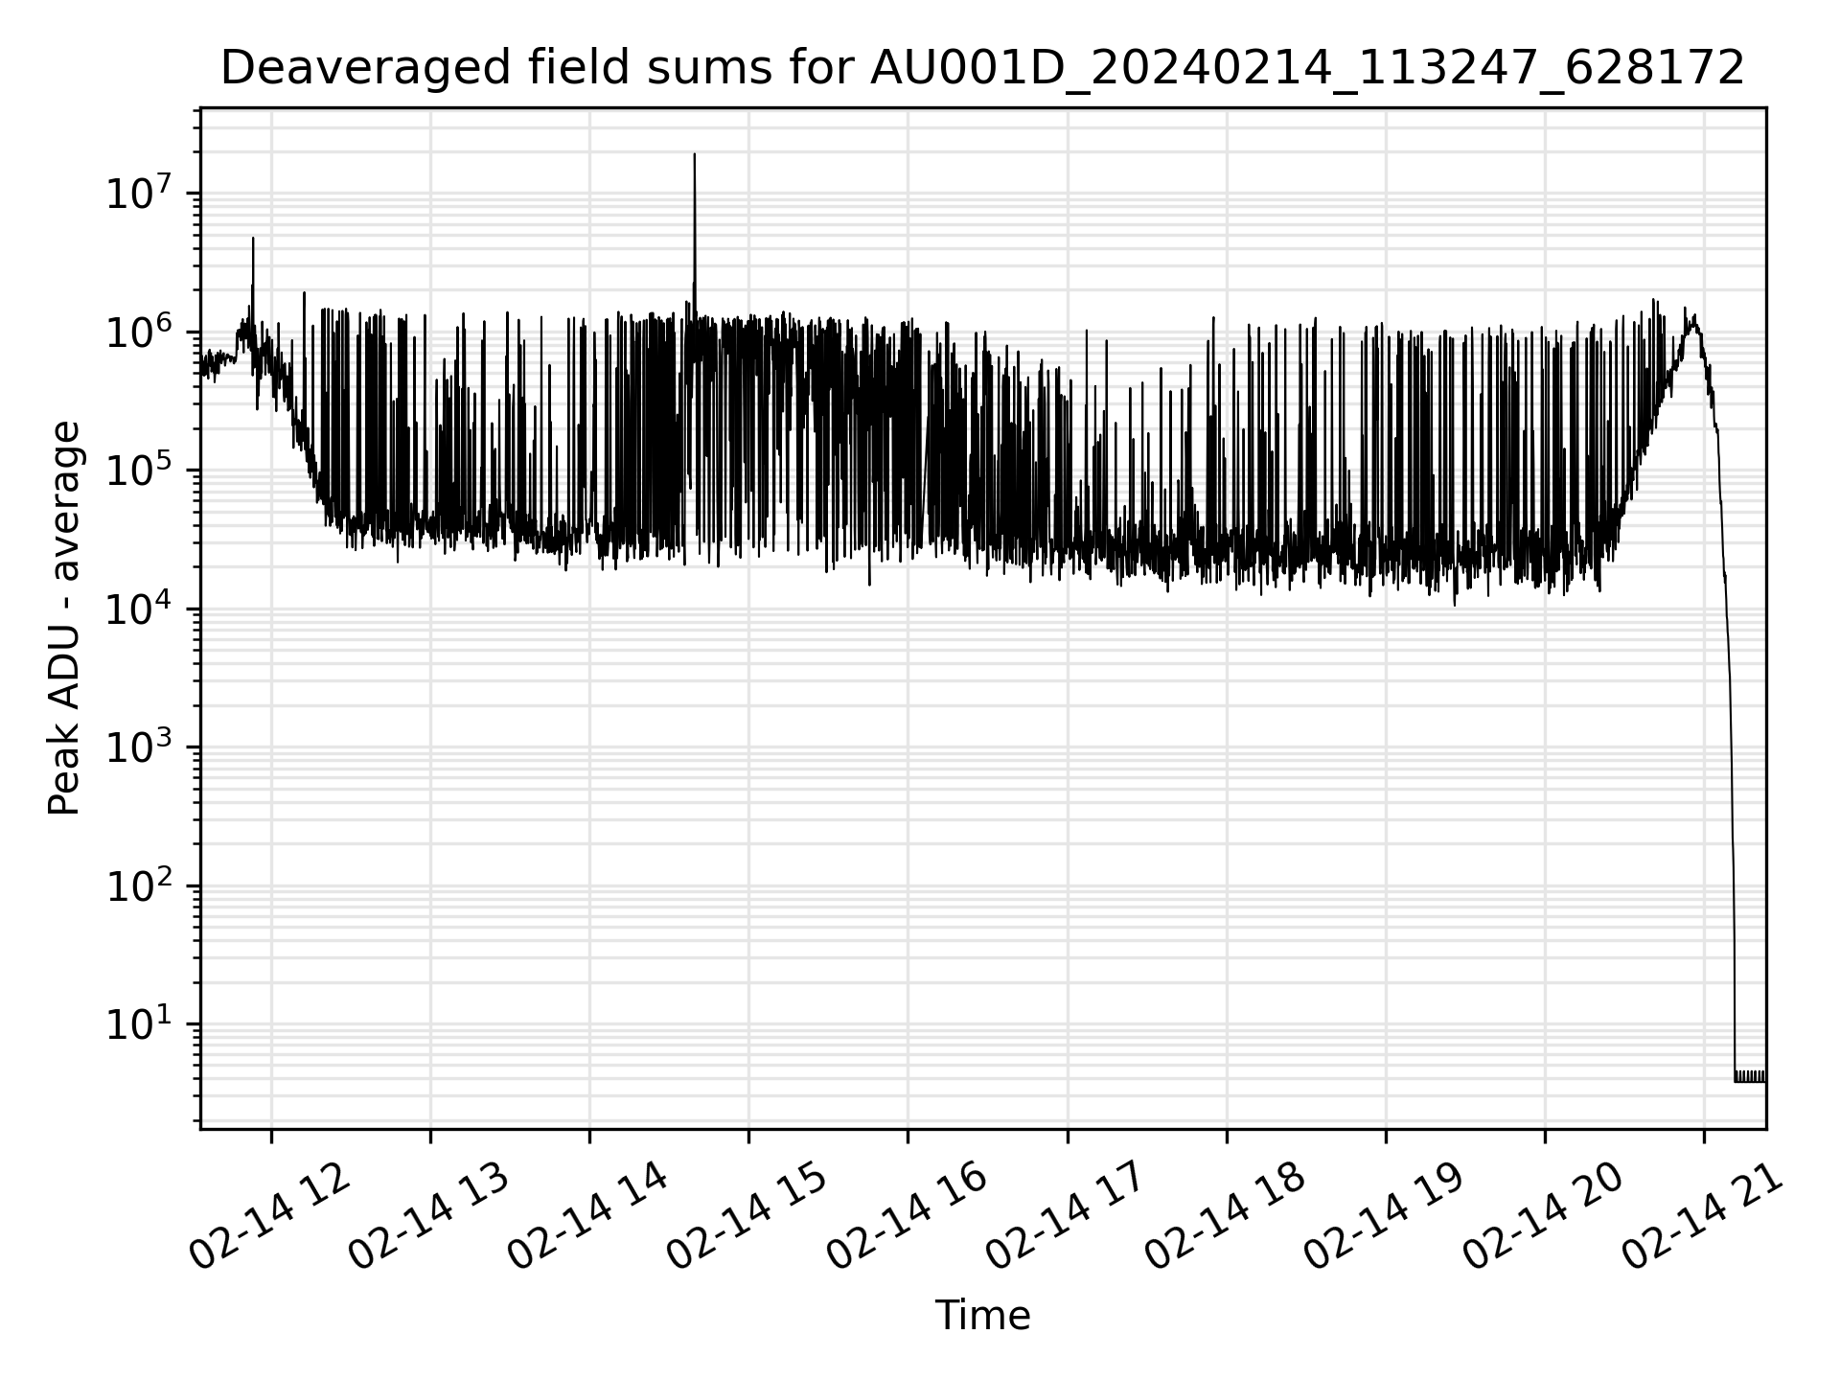Click the y-axis tick label 10^6

click(138, 333)
